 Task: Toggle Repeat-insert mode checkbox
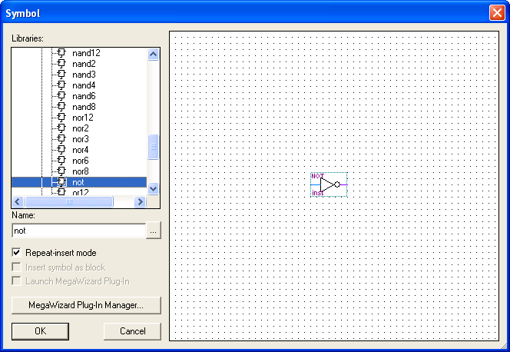(x=17, y=253)
